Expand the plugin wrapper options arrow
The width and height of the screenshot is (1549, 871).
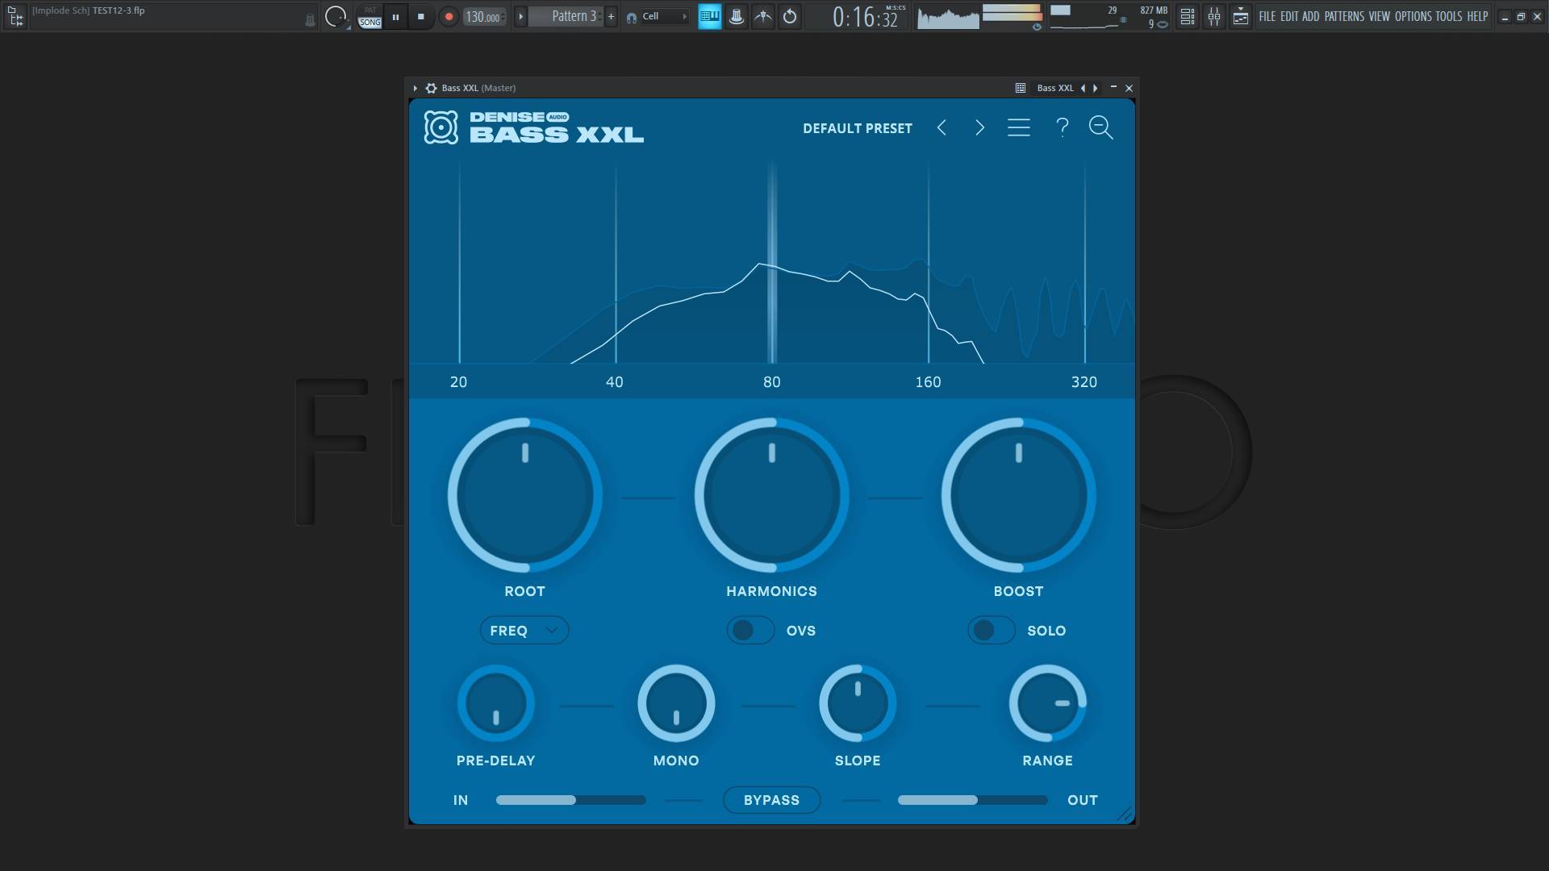[x=415, y=88]
